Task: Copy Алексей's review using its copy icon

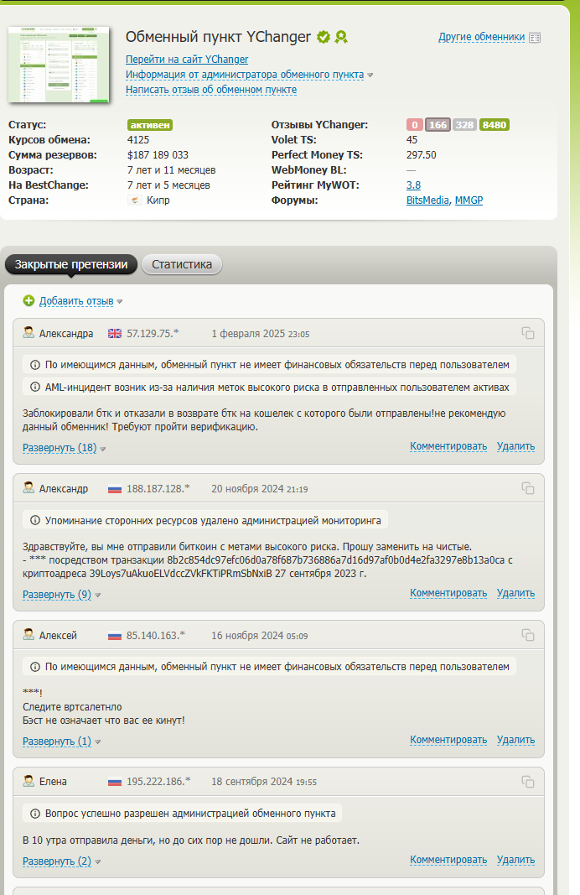Action: click(x=528, y=635)
